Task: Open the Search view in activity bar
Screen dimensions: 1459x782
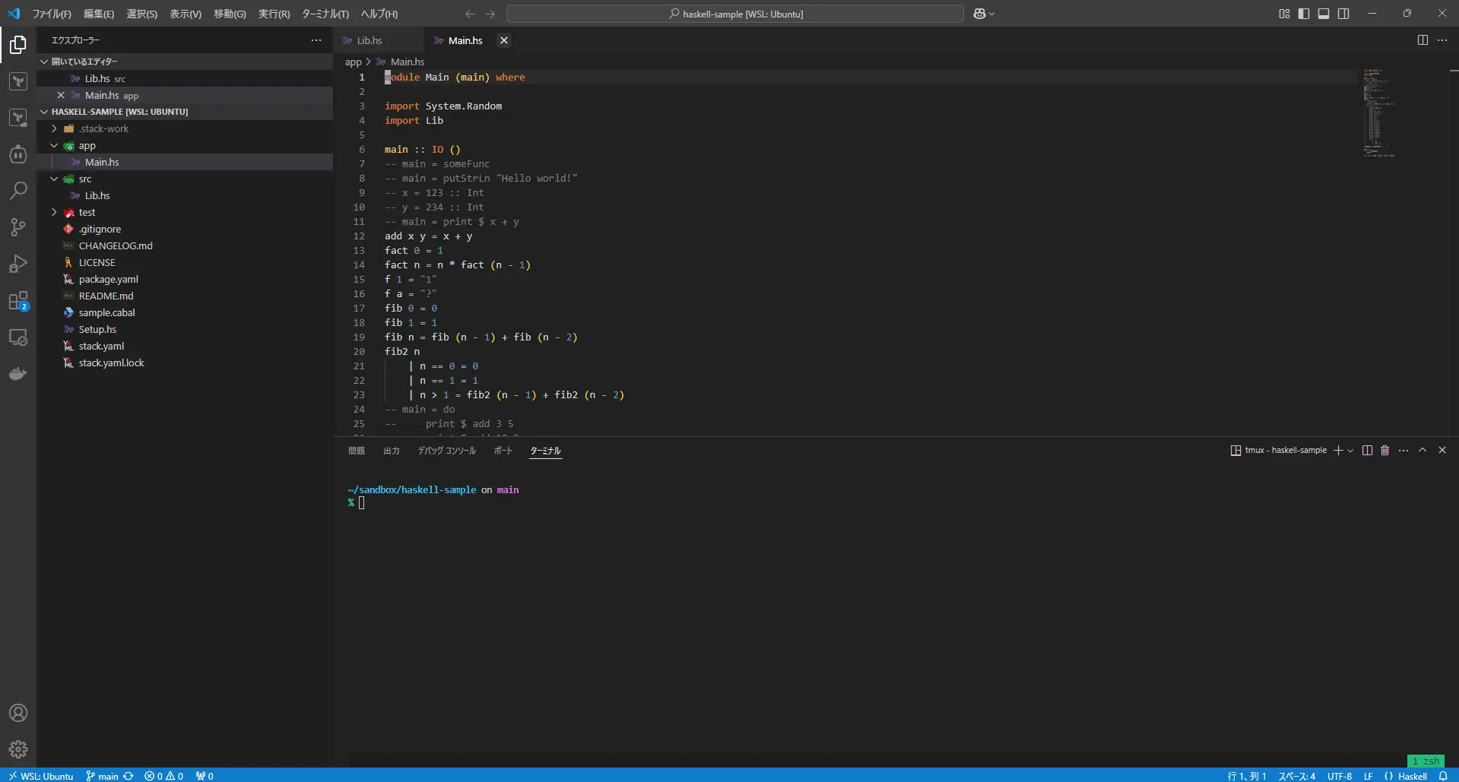Action: click(18, 191)
